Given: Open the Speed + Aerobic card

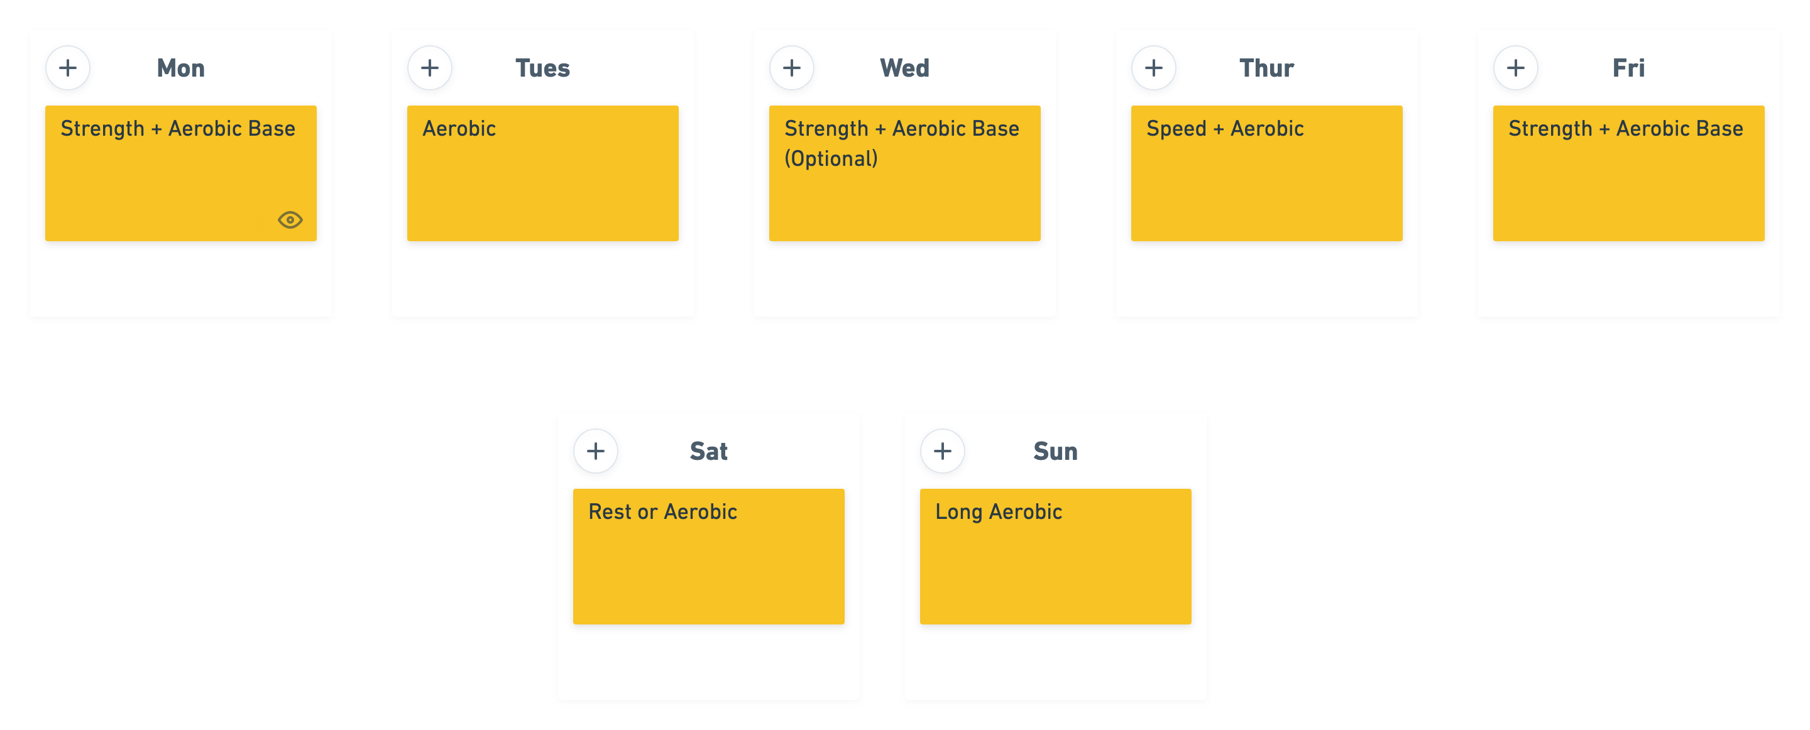Looking at the screenshot, I should [x=1266, y=173].
